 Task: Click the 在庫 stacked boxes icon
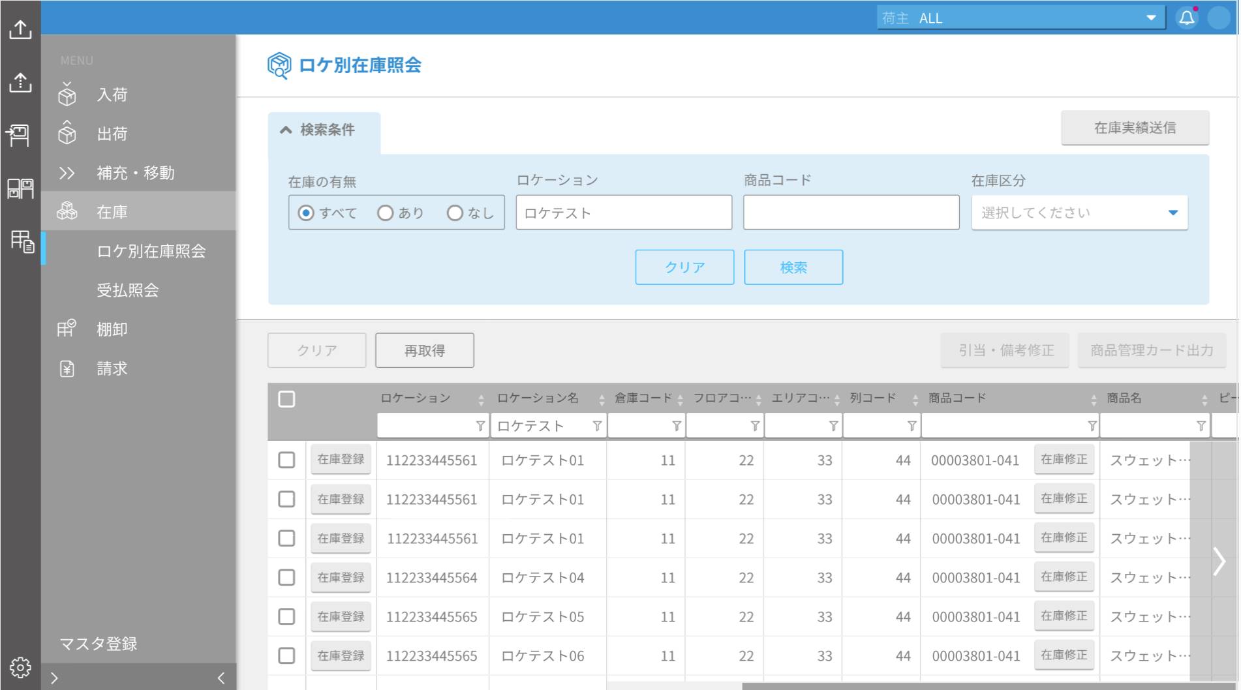tap(67, 211)
